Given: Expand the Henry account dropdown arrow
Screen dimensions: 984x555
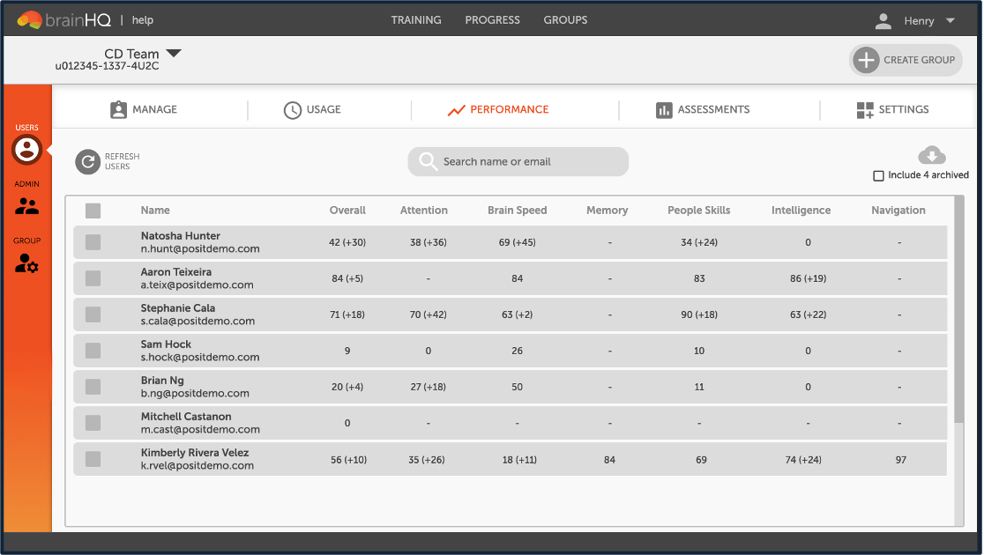Looking at the screenshot, I should [x=950, y=20].
